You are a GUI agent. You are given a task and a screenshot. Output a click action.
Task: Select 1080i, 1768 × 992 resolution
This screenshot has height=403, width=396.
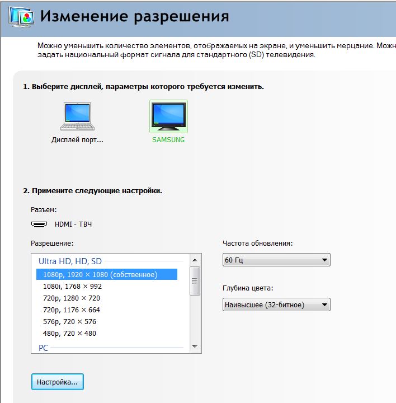click(72, 286)
